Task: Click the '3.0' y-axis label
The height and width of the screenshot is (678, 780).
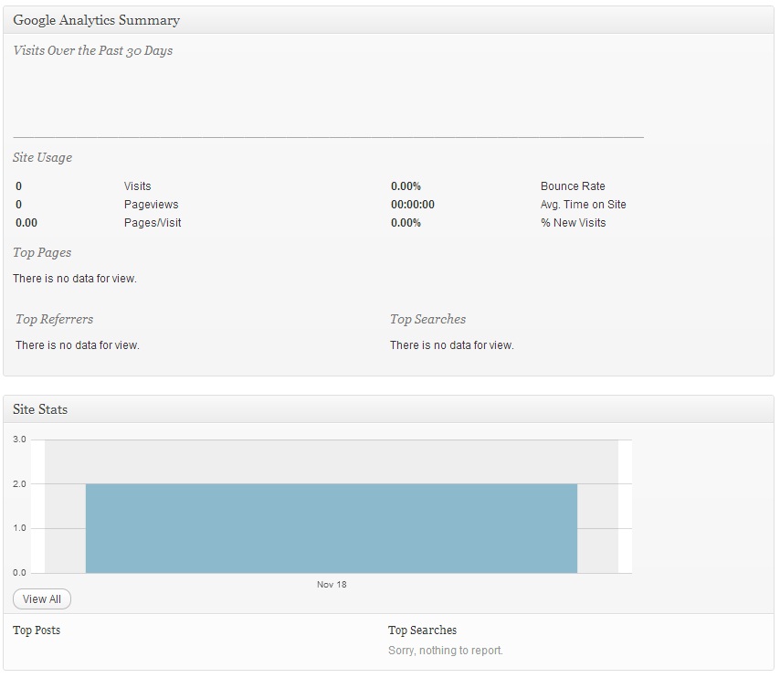Action: pyautogui.click(x=19, y=440)
